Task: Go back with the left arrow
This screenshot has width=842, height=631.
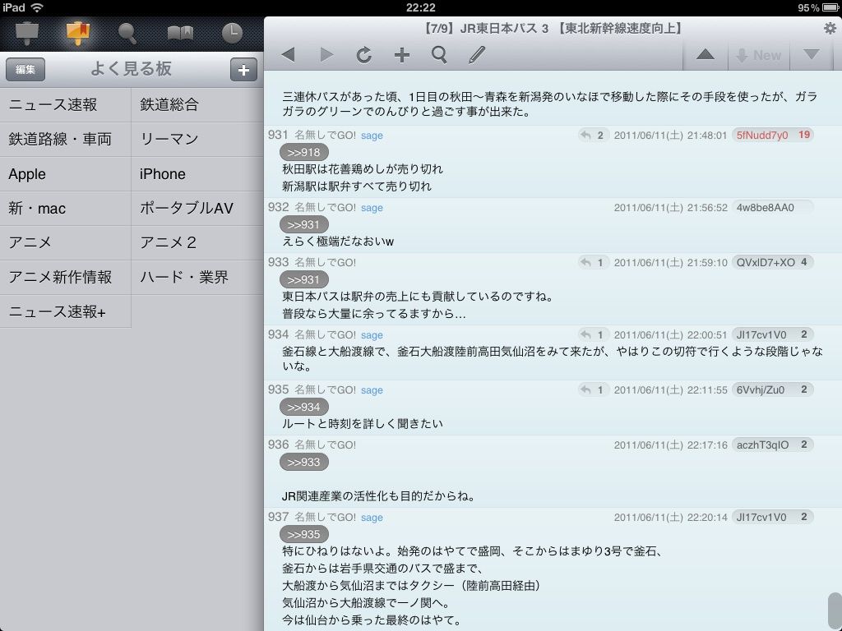Action: coord(289,55)
